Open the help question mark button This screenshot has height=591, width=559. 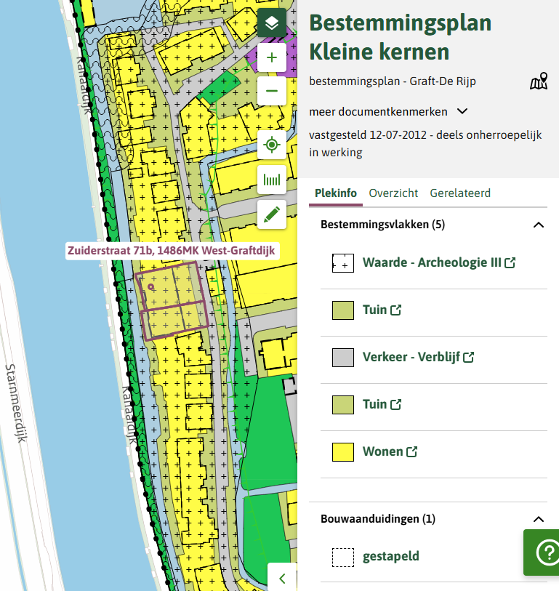coord(545,552)
